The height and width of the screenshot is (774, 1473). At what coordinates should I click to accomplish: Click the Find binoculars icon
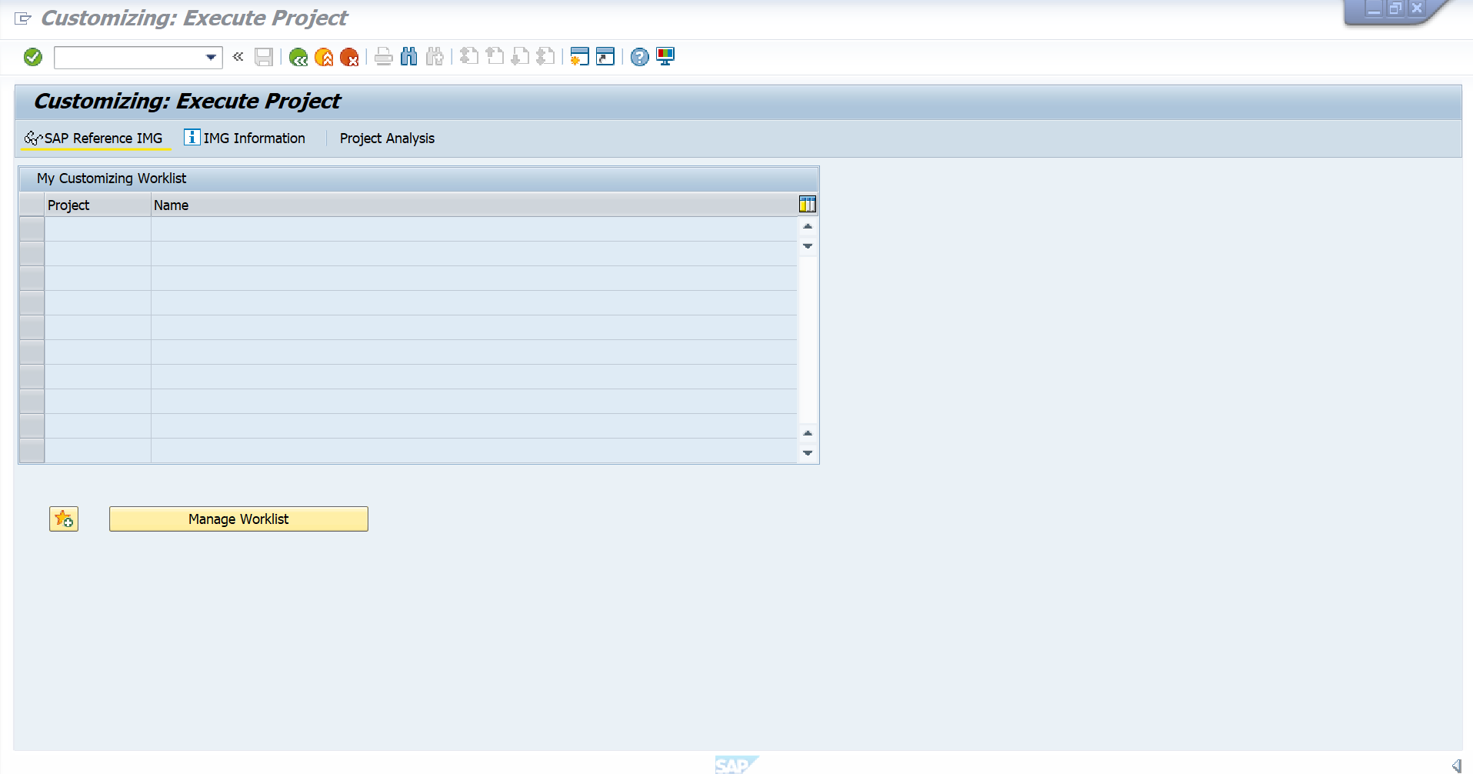point(409,57)
